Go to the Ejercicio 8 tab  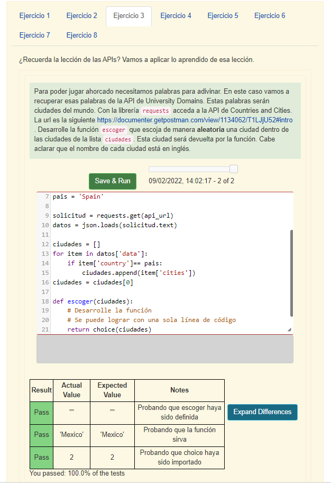(81, 35)
